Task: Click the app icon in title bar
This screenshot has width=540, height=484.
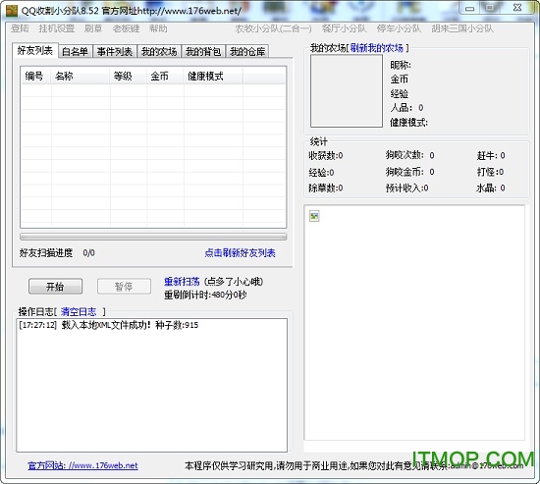Action: coord(12,11)
